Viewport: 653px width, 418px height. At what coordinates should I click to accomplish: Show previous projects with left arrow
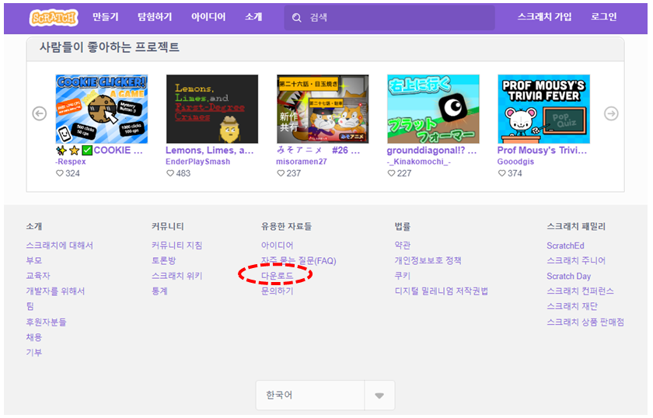click(40, 113)
